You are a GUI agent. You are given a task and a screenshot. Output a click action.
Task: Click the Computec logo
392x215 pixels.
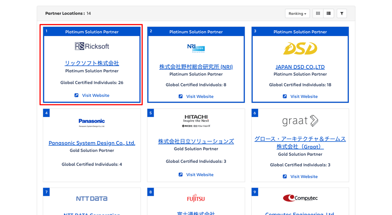(x=300, y=198)
